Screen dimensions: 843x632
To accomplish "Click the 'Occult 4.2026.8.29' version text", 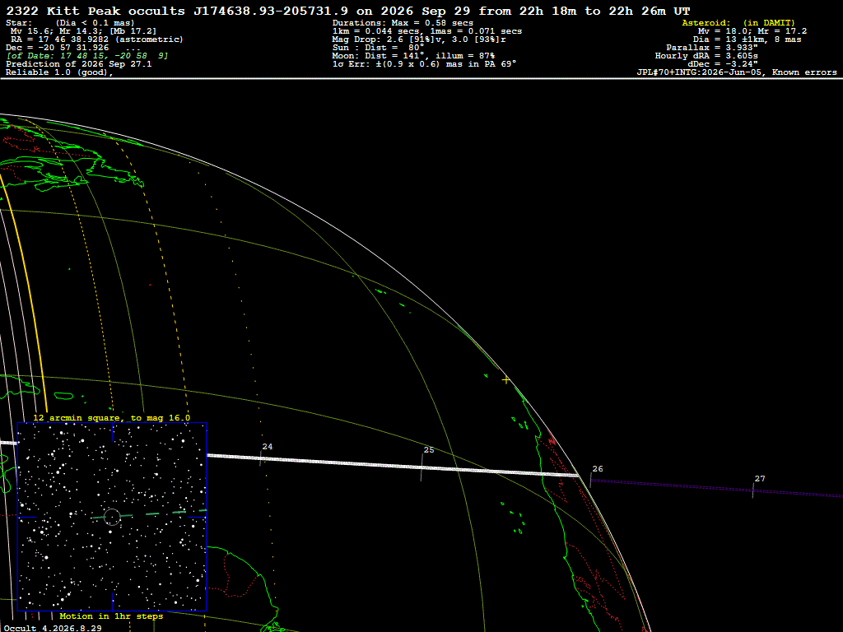I will tap(53, 628).
